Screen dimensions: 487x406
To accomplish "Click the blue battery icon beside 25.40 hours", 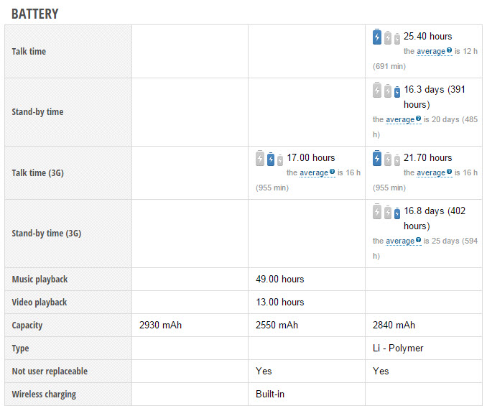I will point(376,37).
